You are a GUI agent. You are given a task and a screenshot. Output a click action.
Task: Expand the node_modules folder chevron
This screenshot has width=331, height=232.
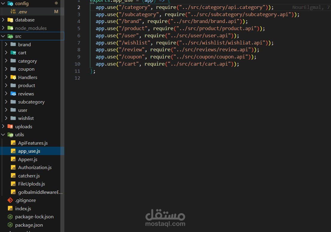pyautogui.click(x=3, y=28)
